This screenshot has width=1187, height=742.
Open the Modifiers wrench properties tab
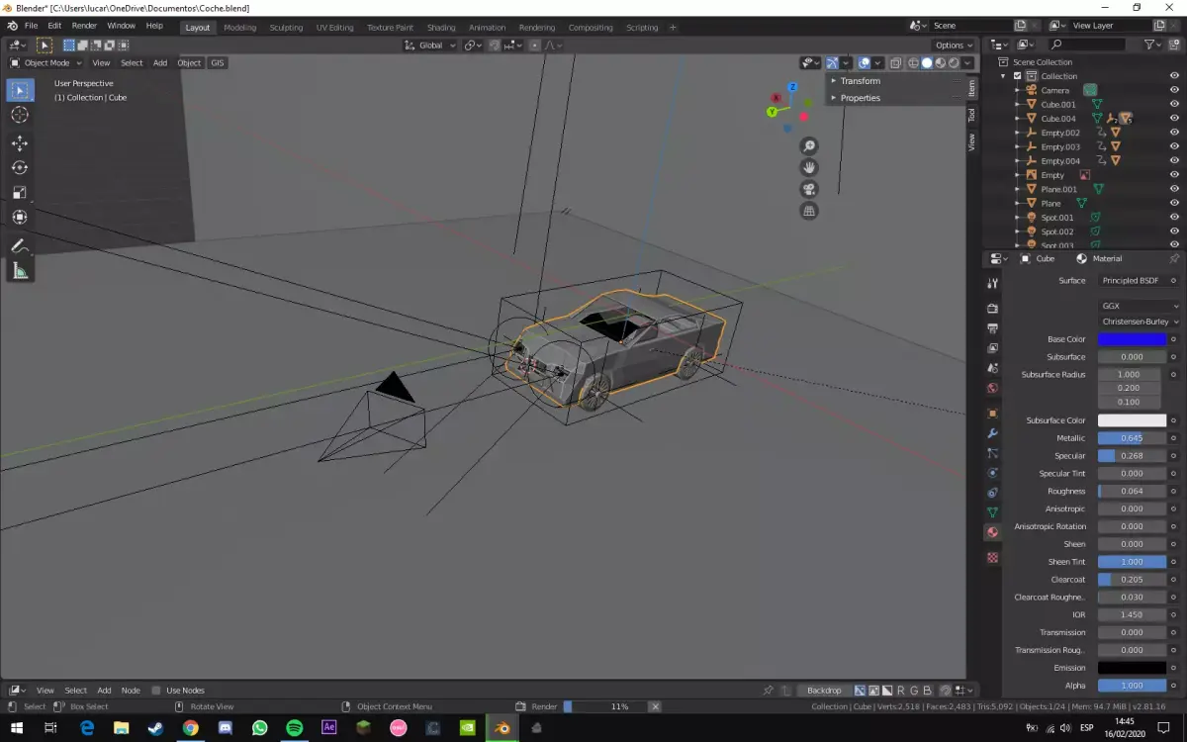[993, 433]
